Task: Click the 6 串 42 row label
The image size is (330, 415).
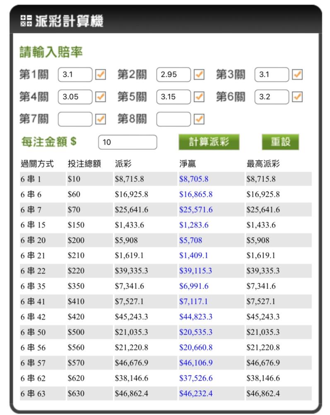Action: pyautogui.click(x=33, y=317)
